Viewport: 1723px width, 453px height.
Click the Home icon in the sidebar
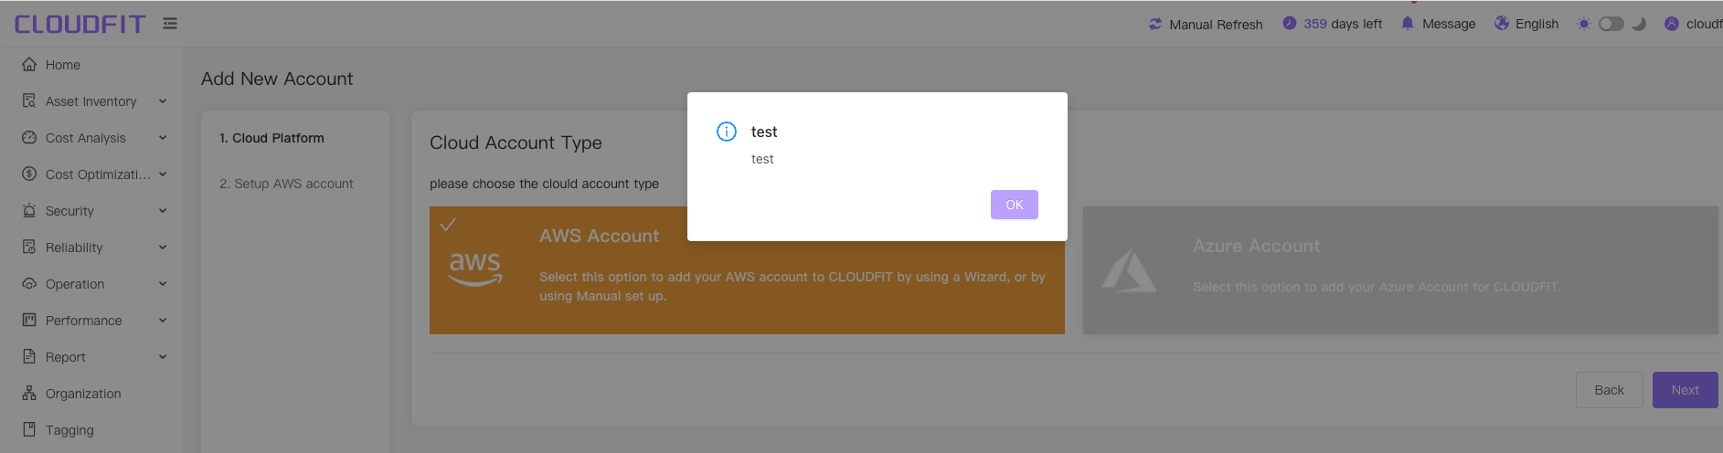click(29, 64)
